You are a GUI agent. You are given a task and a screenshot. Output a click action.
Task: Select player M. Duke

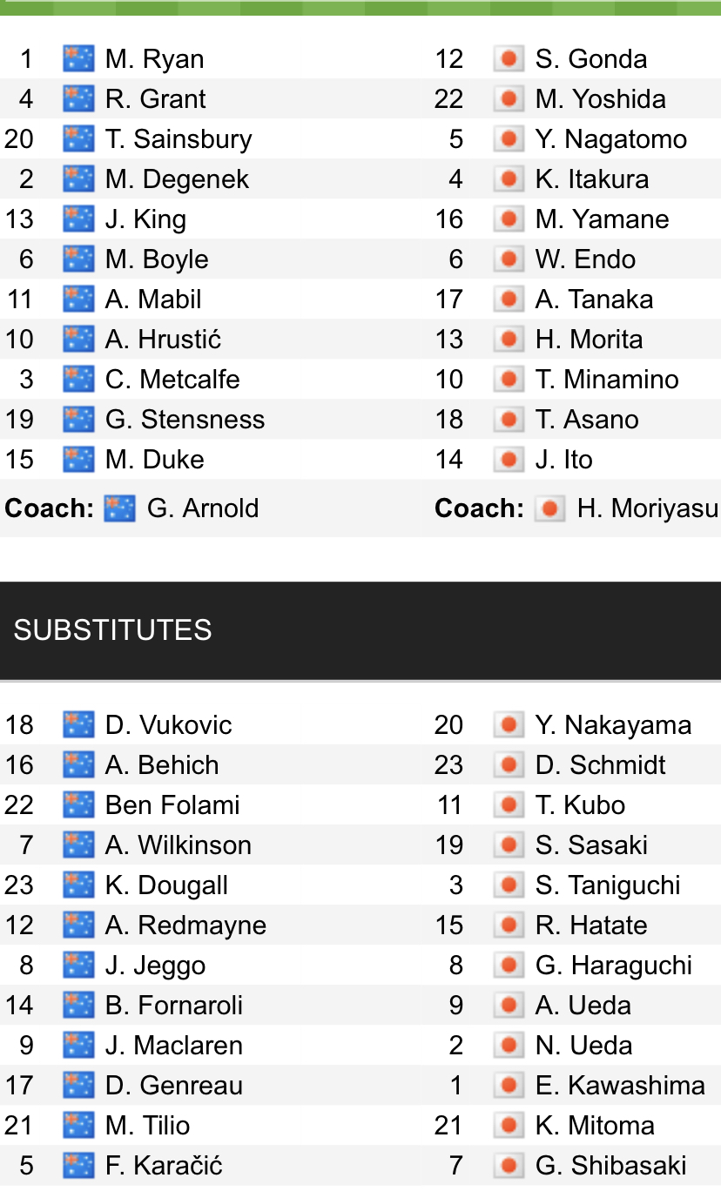click(x=154, y=460)
